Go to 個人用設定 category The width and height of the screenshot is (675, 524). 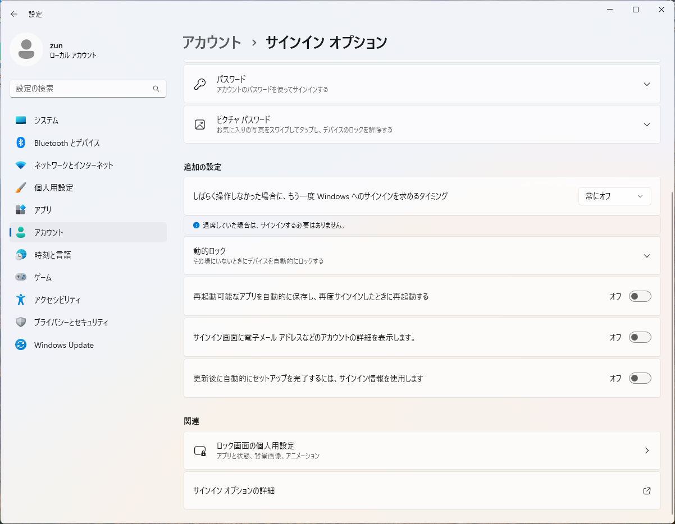point(88,187)
